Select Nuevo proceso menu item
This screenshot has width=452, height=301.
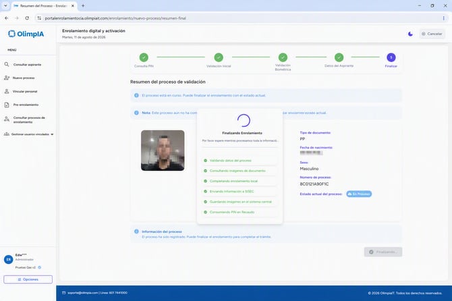point(24,78)
